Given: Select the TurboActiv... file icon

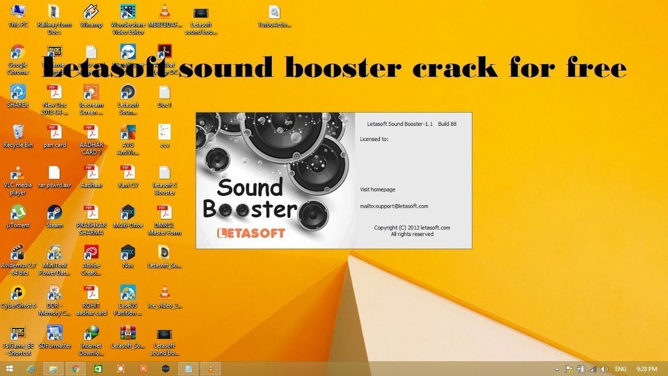Looking at the screenshot, I should pyautogui.click(x=275, y=16).
